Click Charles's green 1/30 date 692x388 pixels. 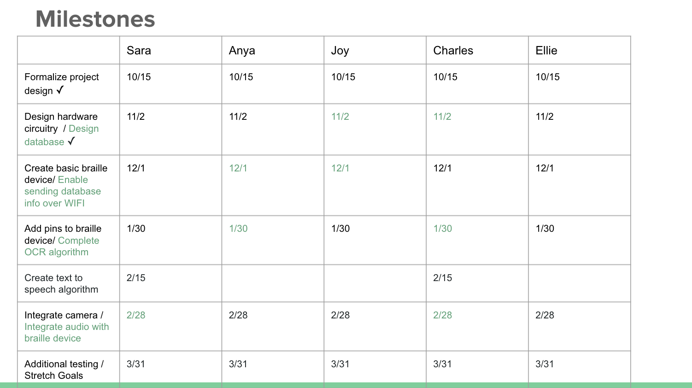point(443,229)
